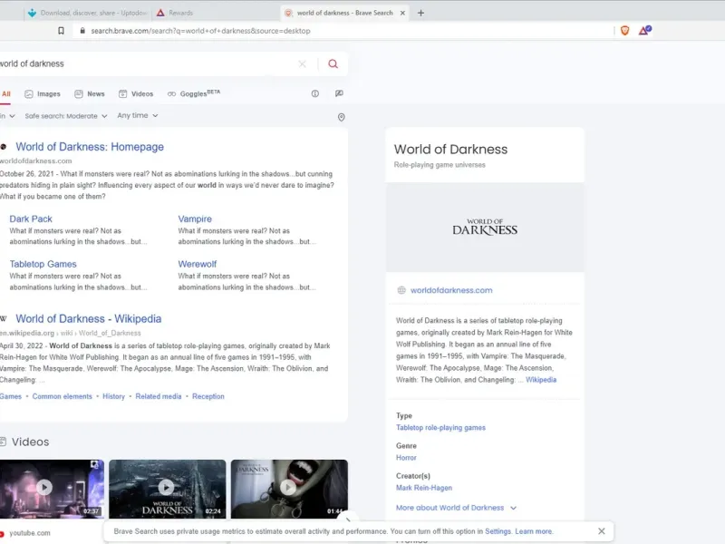The height and width of the screenshot is (544, 725).
Task: Click Reception section link
Action: tap(208, 396)
